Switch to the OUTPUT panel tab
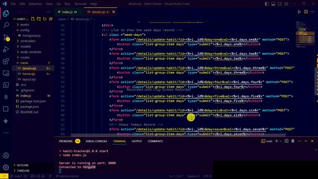Screen dimensions: 318x179 pyautogui.click(x=137, y=141)
